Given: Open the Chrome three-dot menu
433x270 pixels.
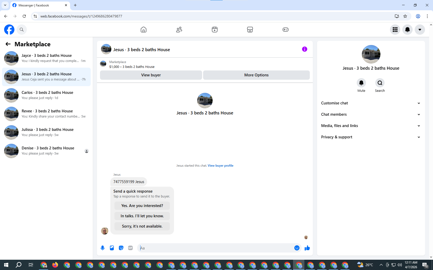Looking at the screenshot, I should pyautogui.click(x=427, y=16).
